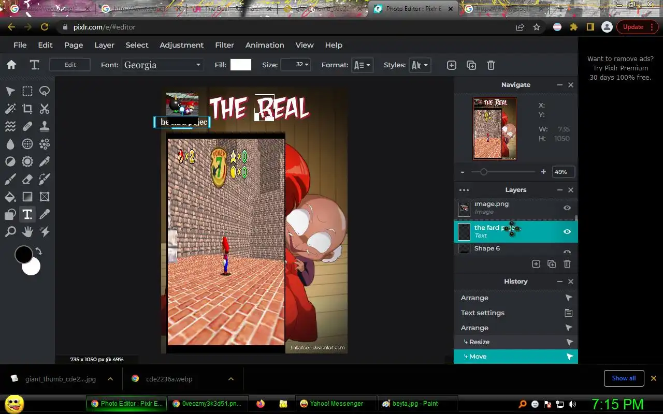The image size is (663, 414).
Task: Select the Text tool in toolbox
Action: tap(27, 214)
